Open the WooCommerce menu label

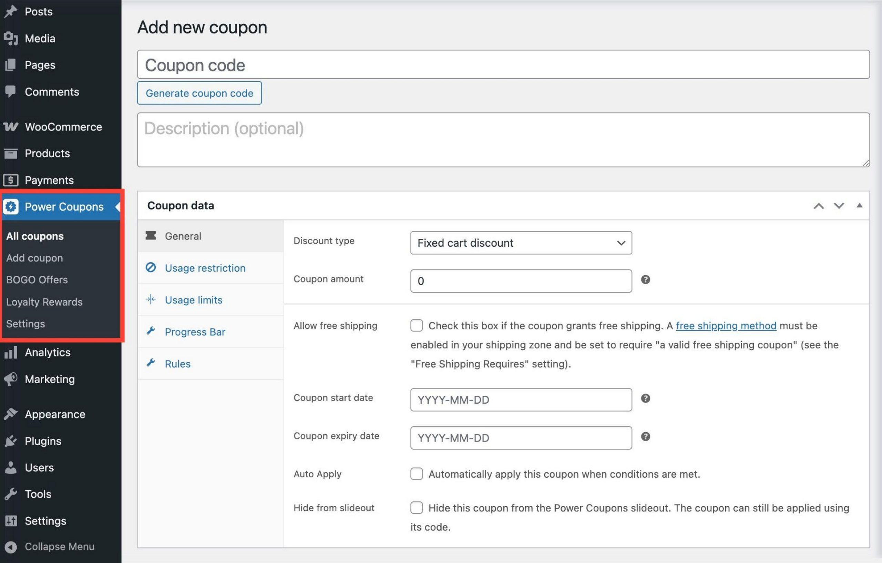(x=63, y=127)
